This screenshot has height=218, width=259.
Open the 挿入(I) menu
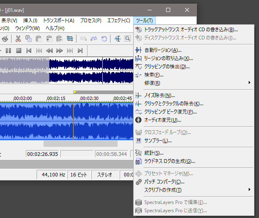[30, 21]
